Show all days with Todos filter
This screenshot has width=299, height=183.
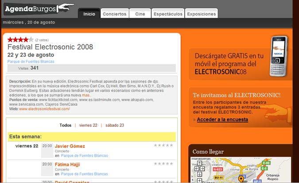66,125
